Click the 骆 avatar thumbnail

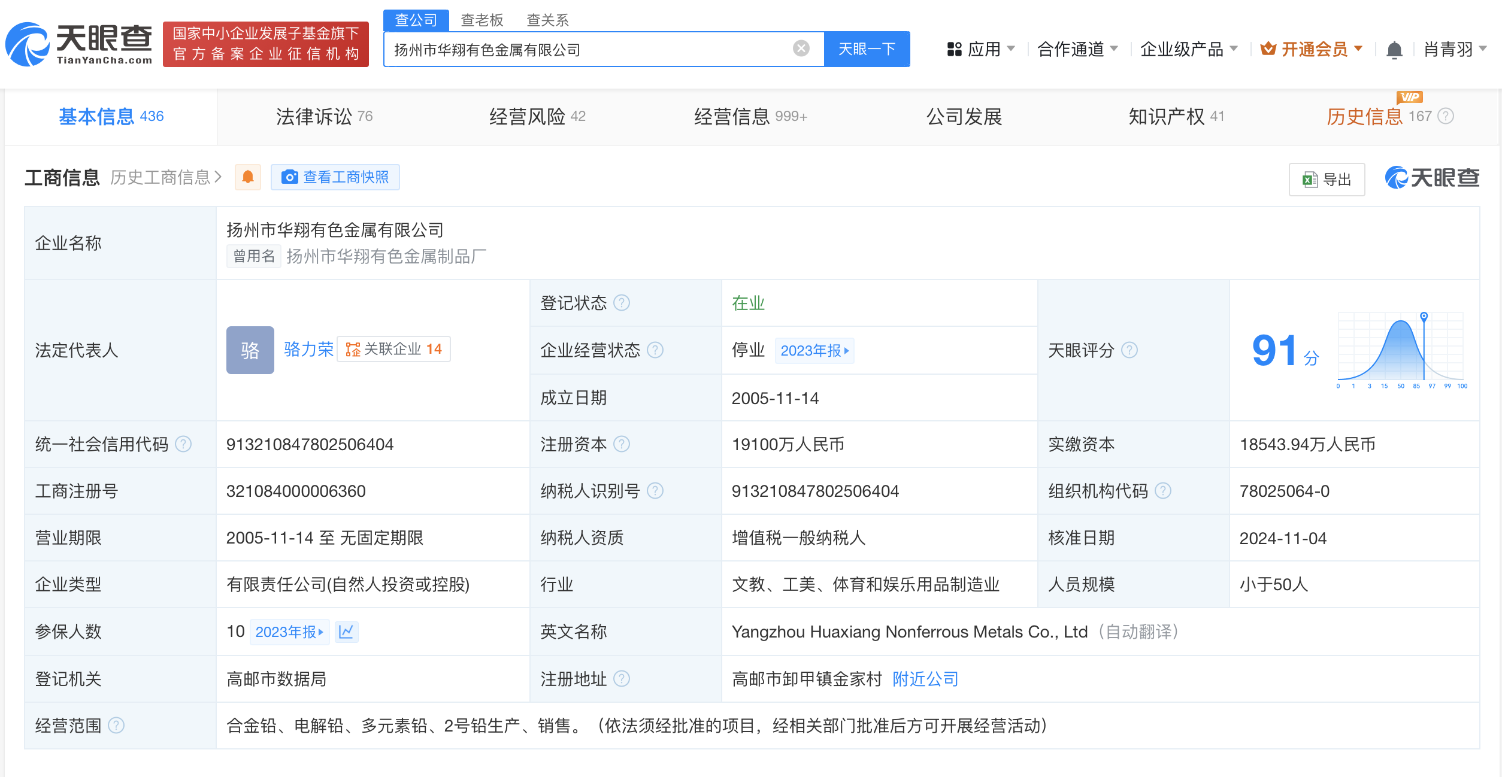(250, 350)
